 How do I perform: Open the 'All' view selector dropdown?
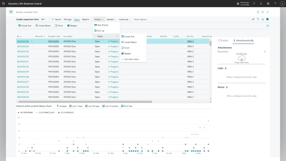pyautogui.click(x=44, y=20)
